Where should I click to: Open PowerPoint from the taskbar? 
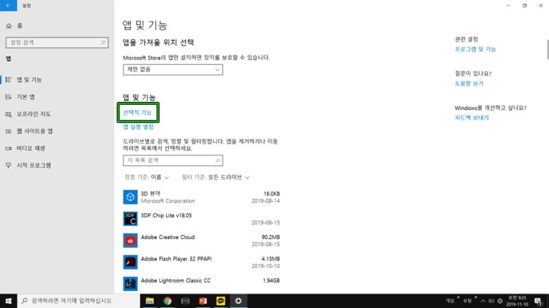point(202,300)
